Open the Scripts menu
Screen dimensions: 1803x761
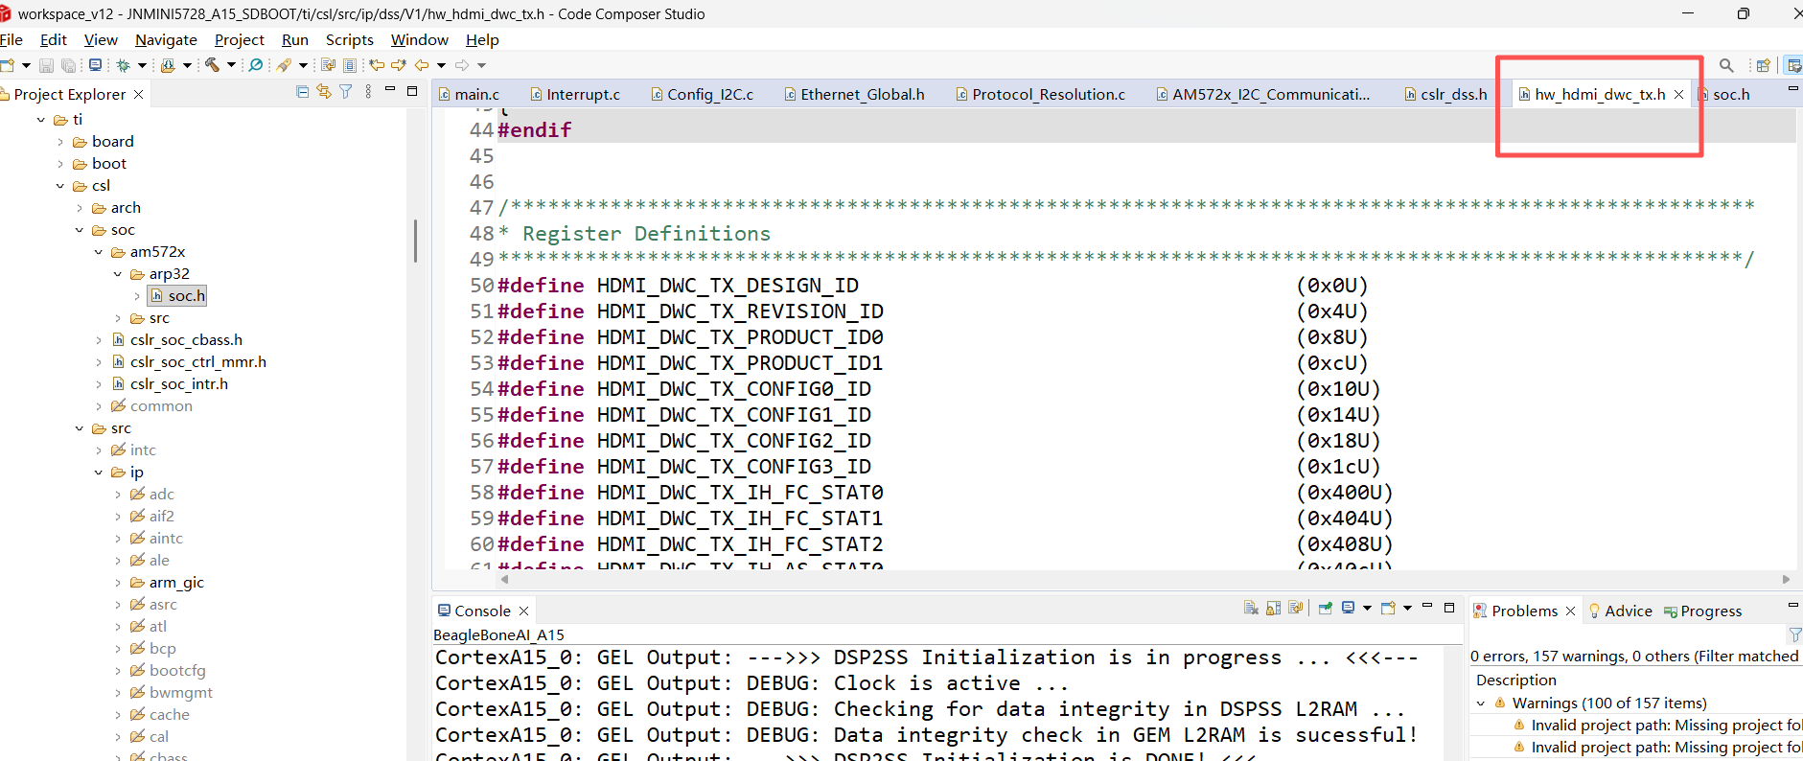point(349,39)
